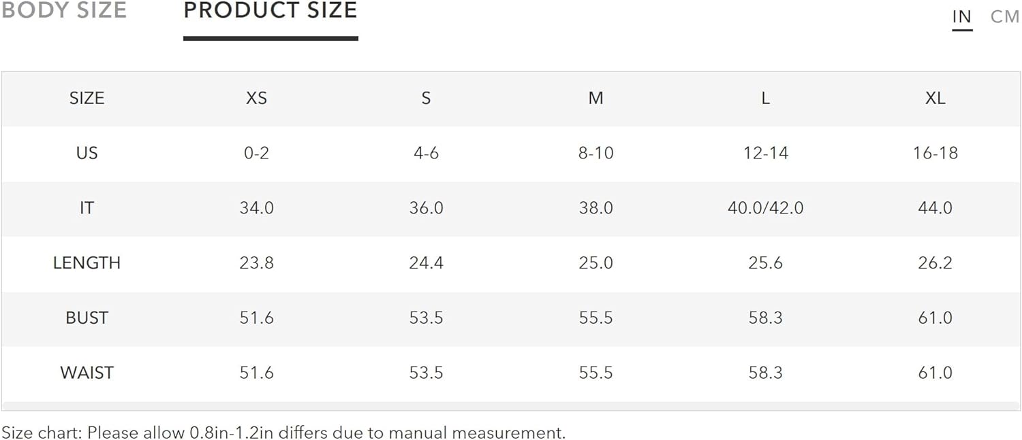Click the XS column header
This screenshot has height=440, width=1022.
[256, 98]
